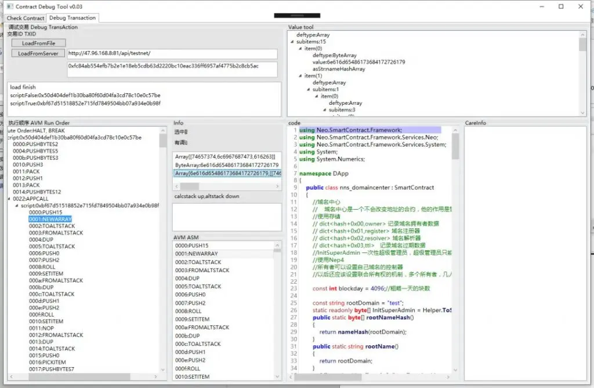This screenshot has width=594, height=388.
Task: Click the 'namespace DApp' code line
Action: [324, 173]
